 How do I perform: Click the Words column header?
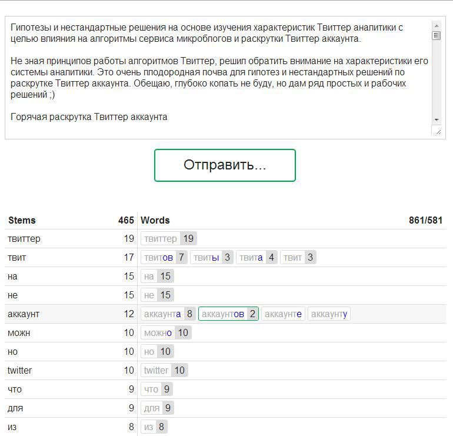[155, 221]
